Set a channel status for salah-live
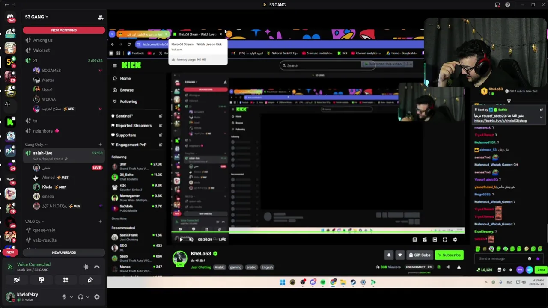 pyautogui.click(x=50, y=159)
